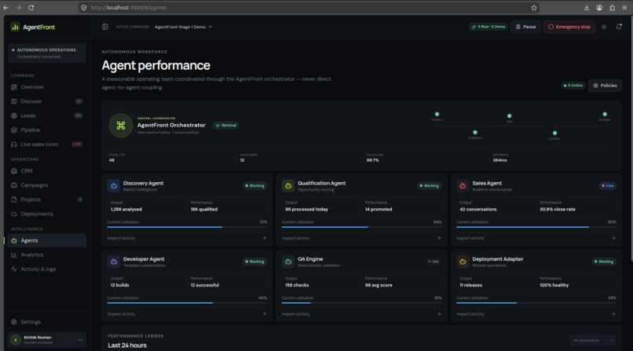
Task: Click the Projects document icon
Action: click(14, 199)
